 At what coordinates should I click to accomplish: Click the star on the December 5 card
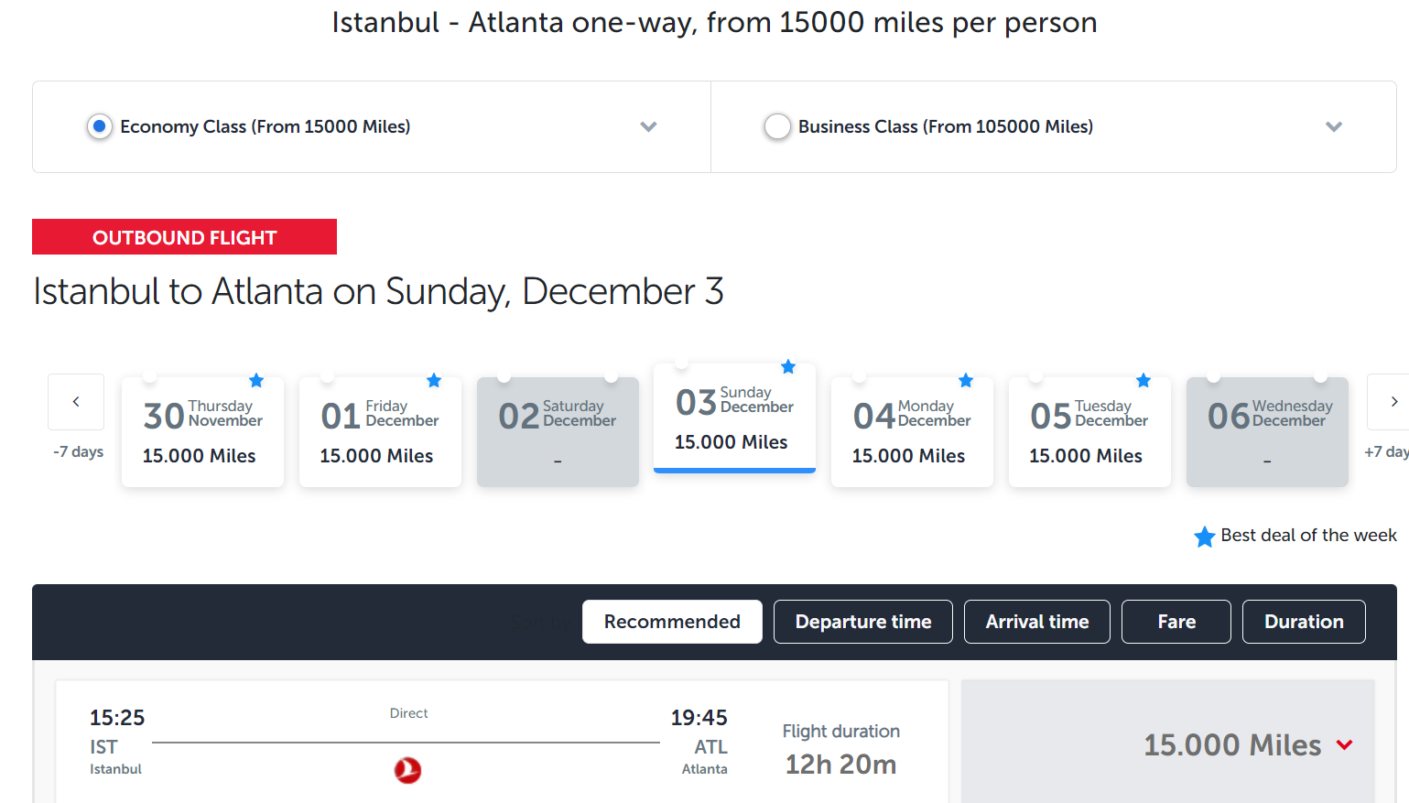[x=1143, y=381]
